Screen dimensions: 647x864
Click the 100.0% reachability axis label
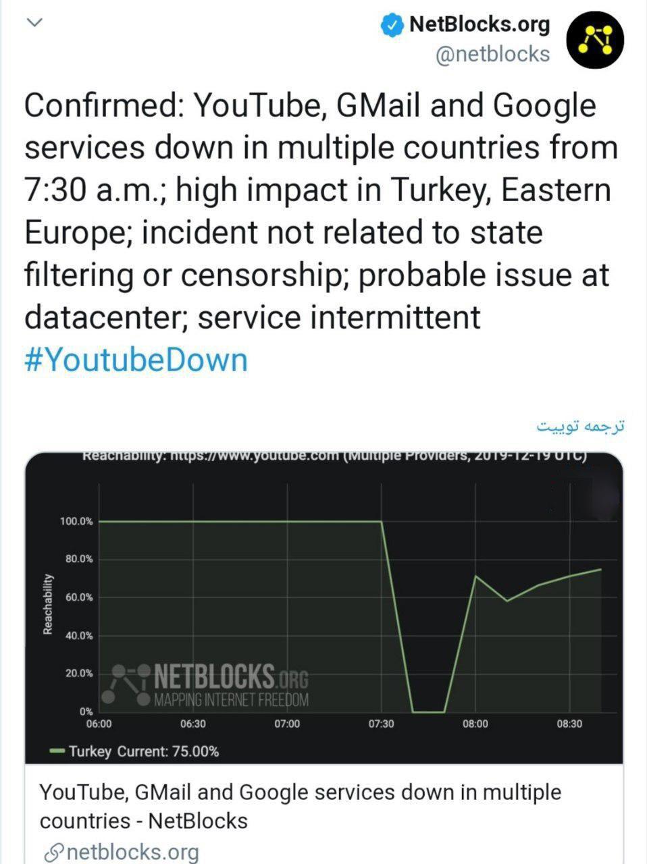(76, 521)
